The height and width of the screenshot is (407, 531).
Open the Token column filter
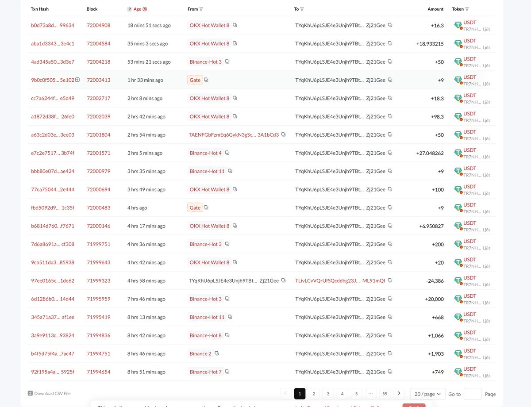(467, 9)
